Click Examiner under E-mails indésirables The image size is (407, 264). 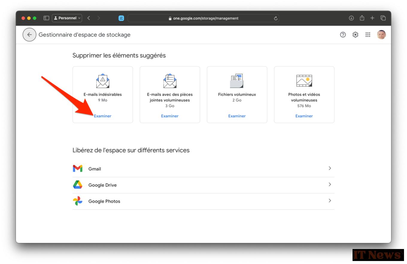[x=103, y=116]
